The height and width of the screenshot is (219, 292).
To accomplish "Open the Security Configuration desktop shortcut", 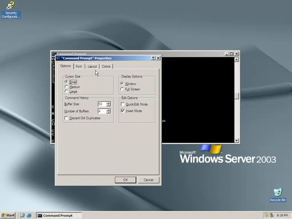I will pos(11,10).
